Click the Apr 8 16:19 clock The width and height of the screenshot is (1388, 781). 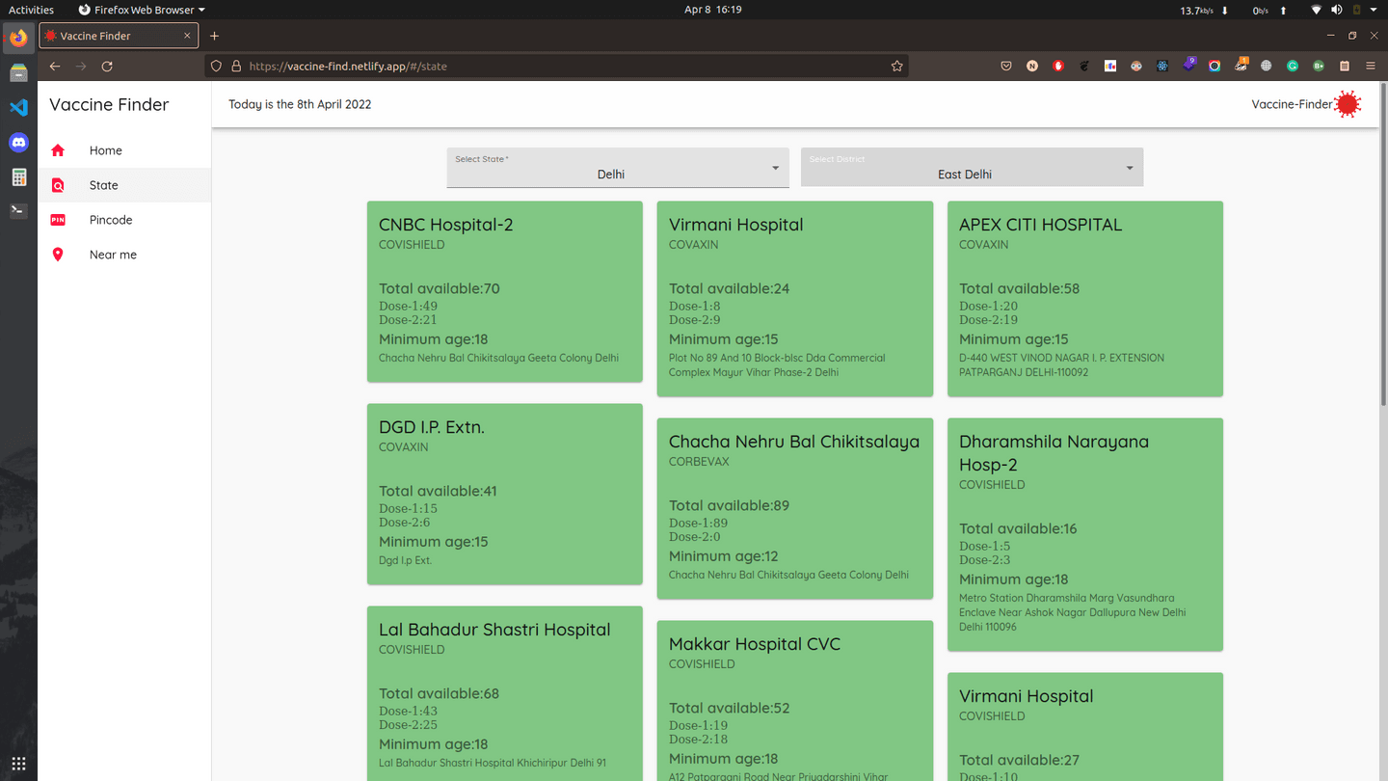pyautogui.click(x=712, y=10)
